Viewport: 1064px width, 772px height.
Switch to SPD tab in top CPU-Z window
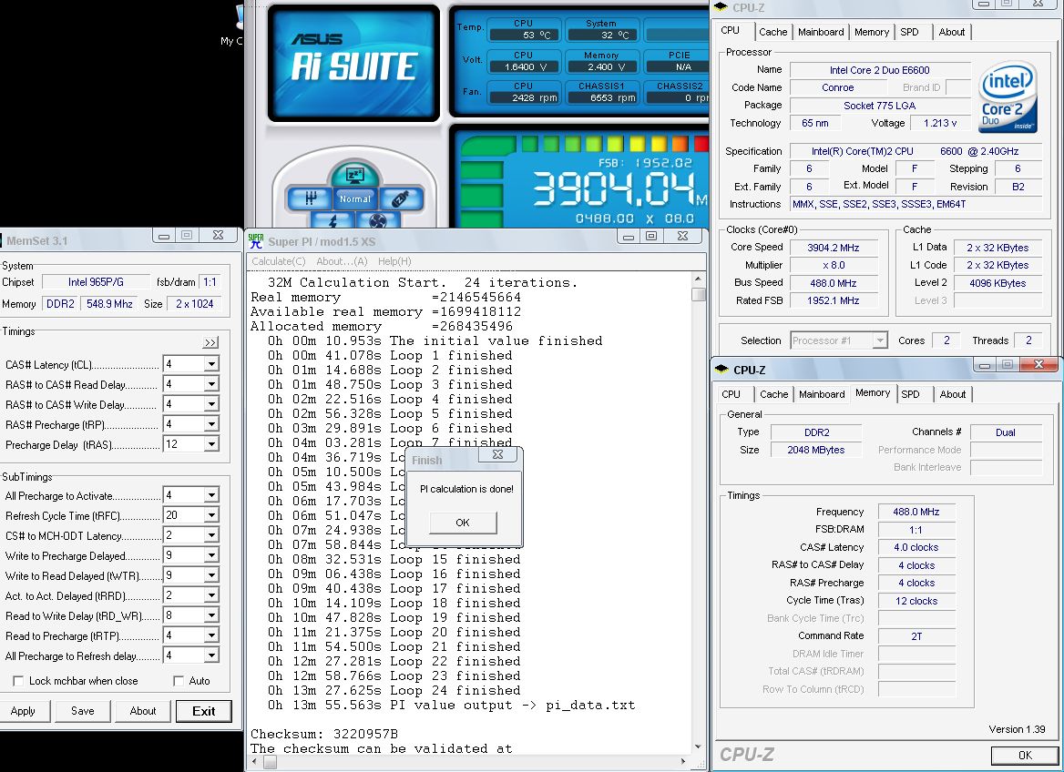coord(909,32)
